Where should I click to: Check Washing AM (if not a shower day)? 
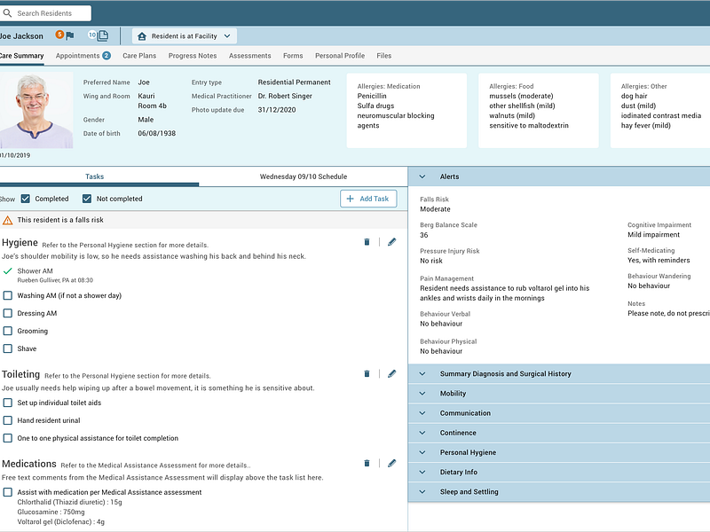coord(8,295)
